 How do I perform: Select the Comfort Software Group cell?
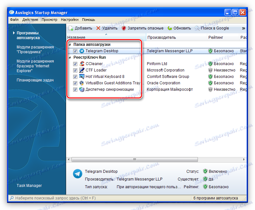168,77
